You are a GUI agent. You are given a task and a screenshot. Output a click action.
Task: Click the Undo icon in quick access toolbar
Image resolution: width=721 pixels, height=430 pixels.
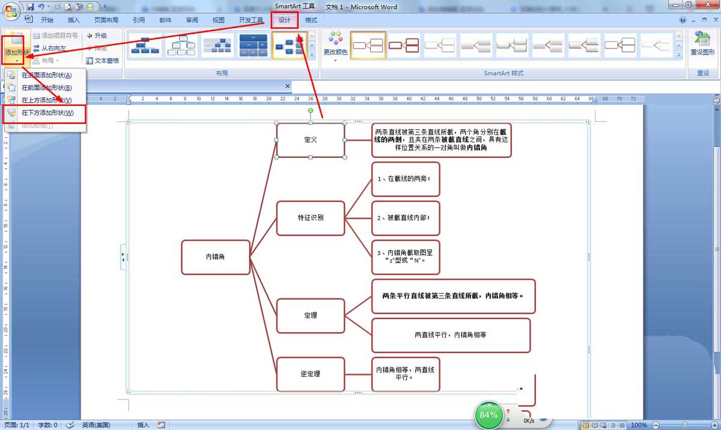[x=41, y=7]
